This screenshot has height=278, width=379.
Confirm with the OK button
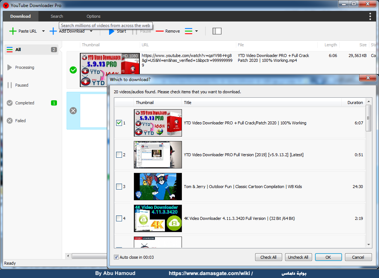328,257
